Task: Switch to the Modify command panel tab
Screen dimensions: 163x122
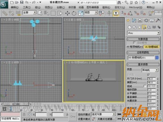Action: (x=134, y=20)
